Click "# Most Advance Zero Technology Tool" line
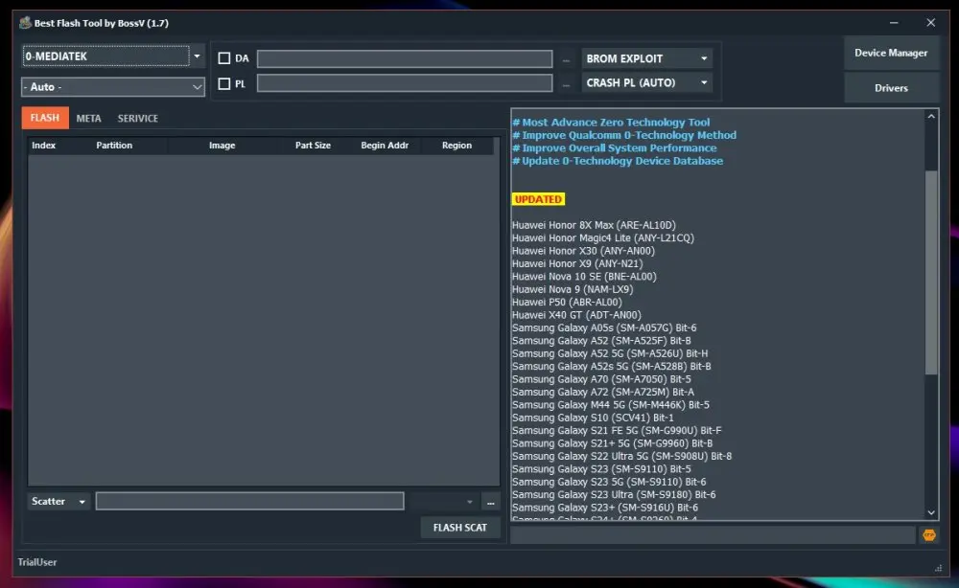This screenshot has width=959, height=588. click(611, 123)
